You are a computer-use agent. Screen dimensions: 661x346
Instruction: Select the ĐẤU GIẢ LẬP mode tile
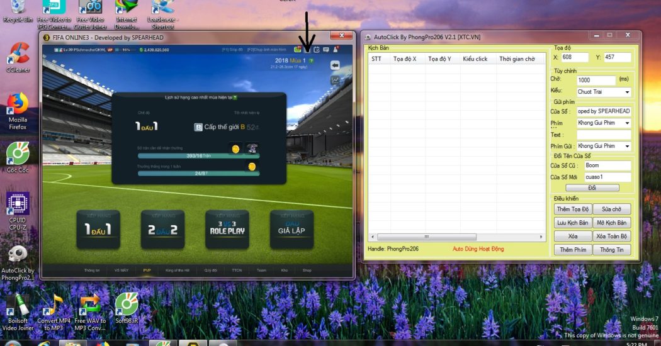pyautogui.click(x=291, y=229)
